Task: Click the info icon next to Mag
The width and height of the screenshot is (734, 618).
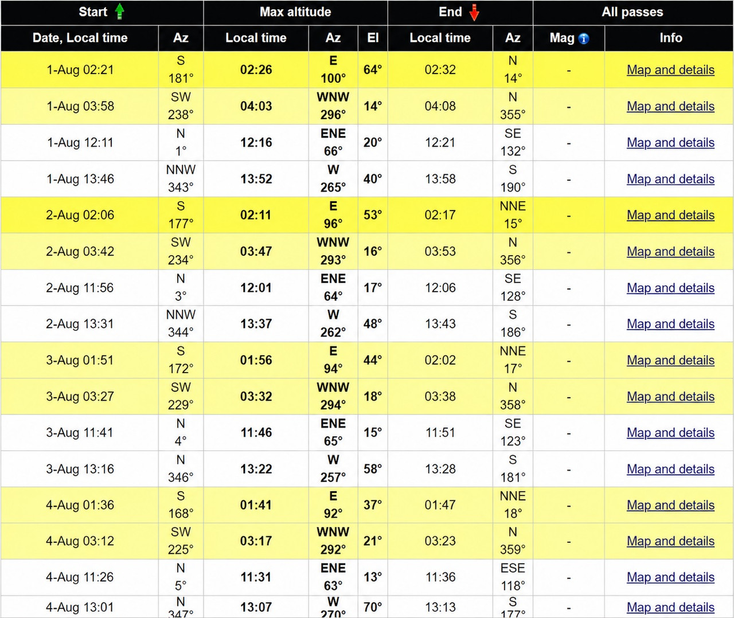Action: click(x=584, y=38)
